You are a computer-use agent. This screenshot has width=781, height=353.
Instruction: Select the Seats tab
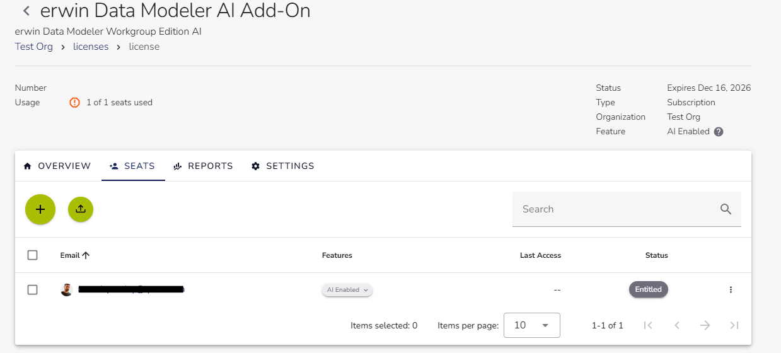coord(133,166)
